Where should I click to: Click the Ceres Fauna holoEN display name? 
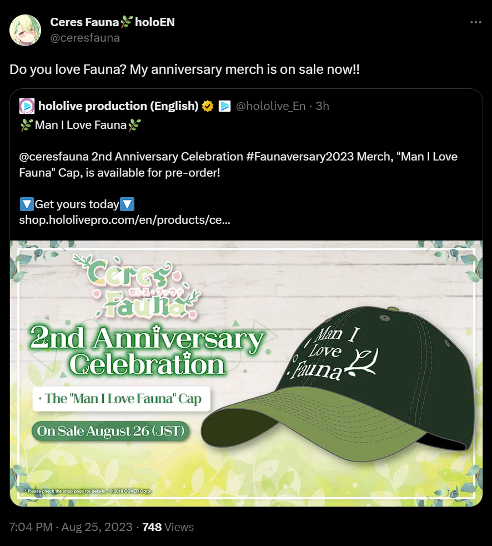tap(113, 22)
